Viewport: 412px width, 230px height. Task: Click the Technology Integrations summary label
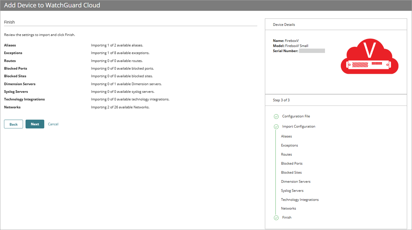point(24,100)
